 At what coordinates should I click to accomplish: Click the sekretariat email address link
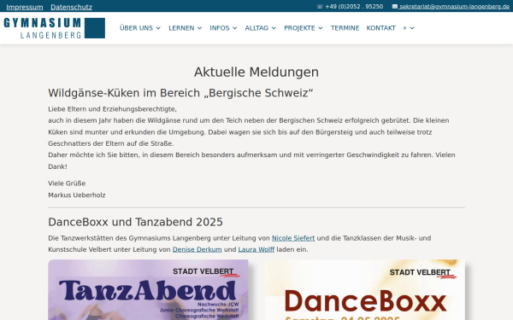click(x=454, y=7)
